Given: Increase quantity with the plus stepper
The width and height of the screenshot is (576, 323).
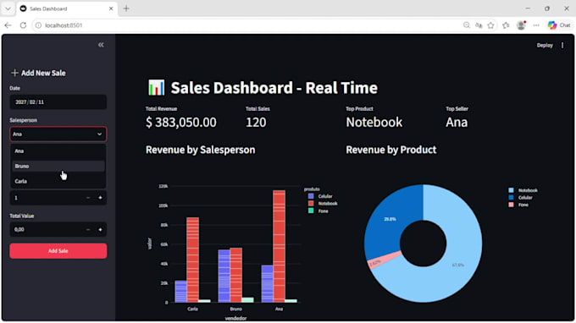Looking at the screenshot, I should click(100, 198).
